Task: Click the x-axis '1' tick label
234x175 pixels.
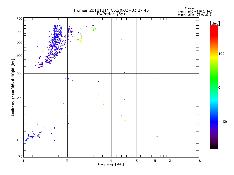Action: [23, 161]
